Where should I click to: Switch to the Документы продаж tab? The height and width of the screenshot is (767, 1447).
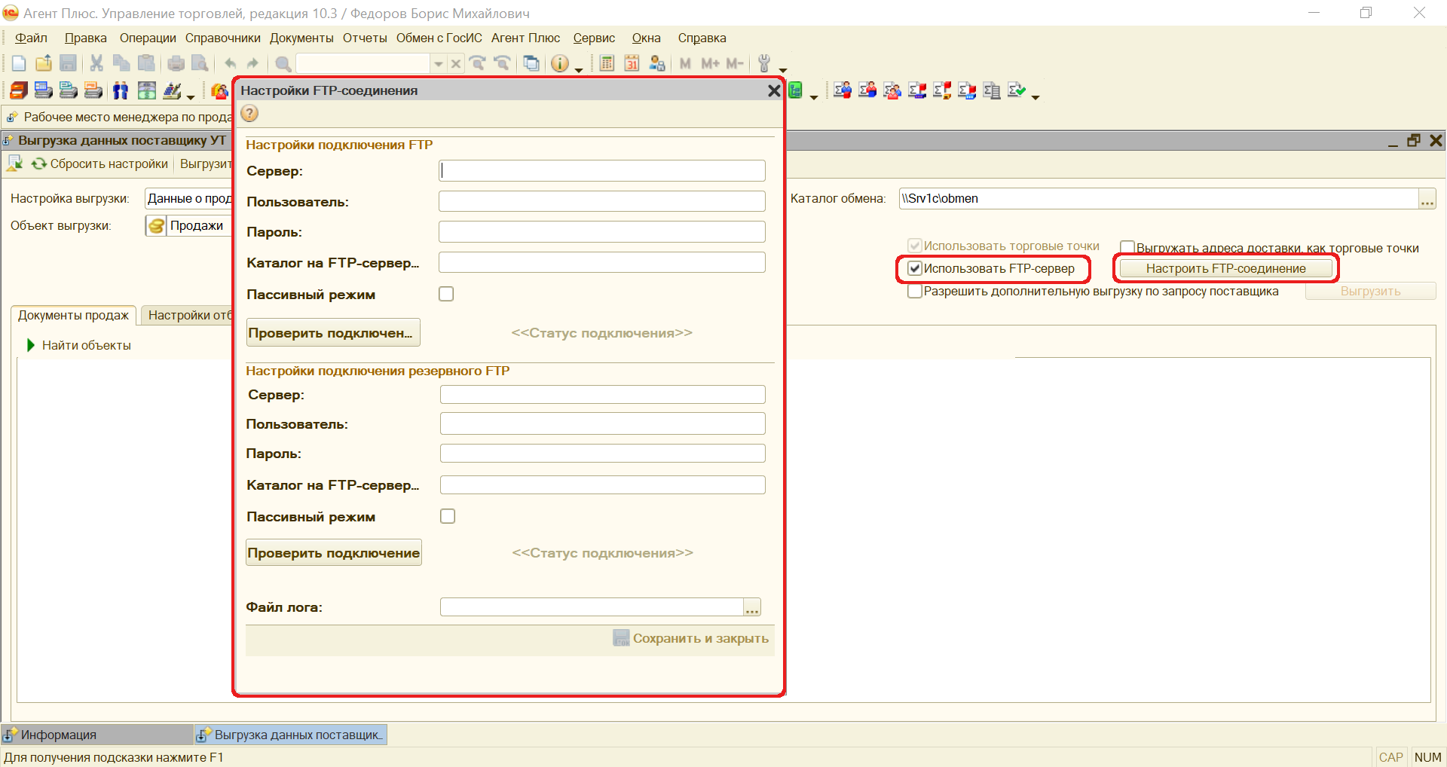tap(73, 316)
